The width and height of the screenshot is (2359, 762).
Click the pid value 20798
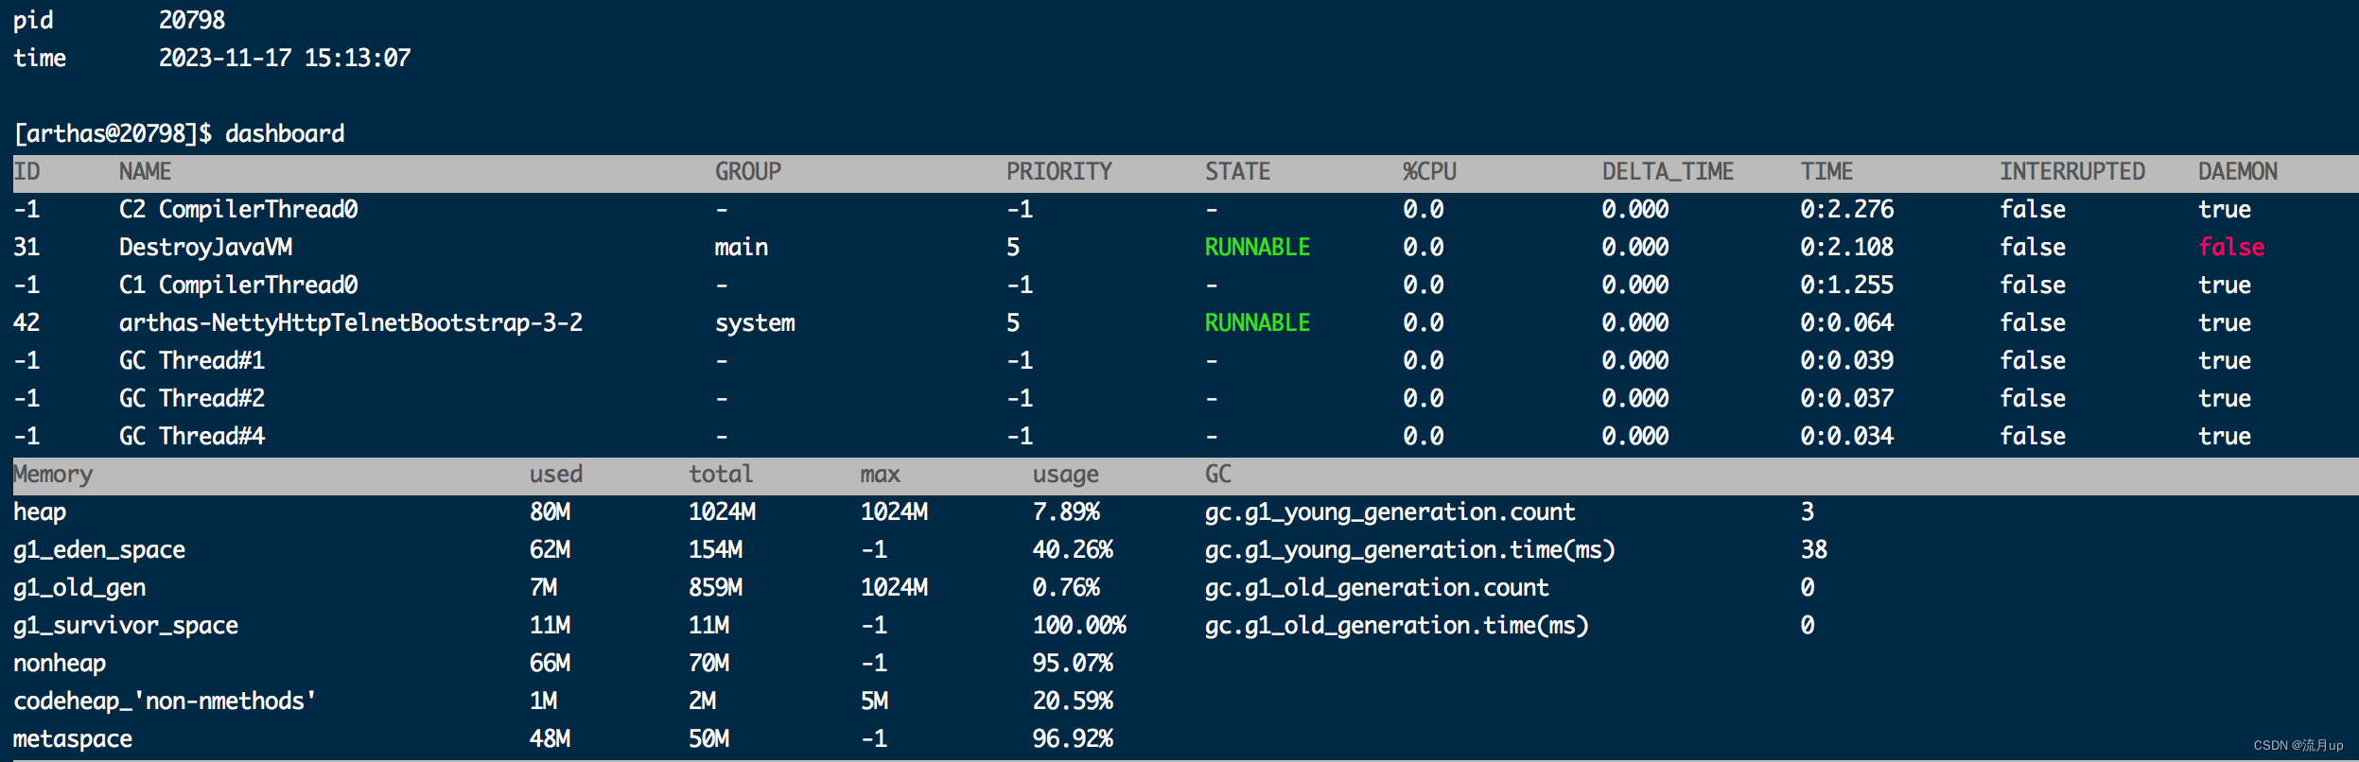192,20
